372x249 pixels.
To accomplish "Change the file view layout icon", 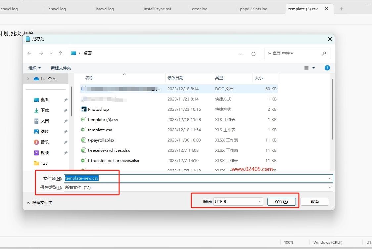I will coord(306,68).
